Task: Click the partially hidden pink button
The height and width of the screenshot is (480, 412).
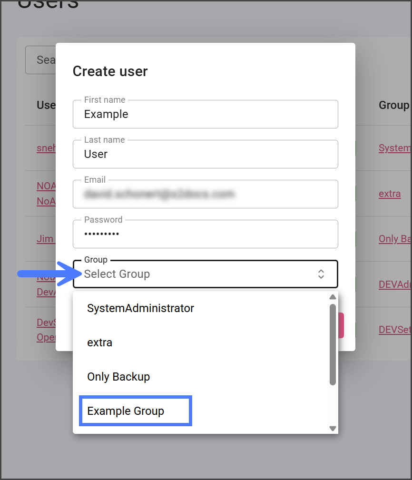Action: (341, 325)
